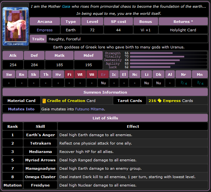This screenshot has height=192, width=211.
Task: Open the Empress arcana link
Action: pyautogui.click(x=45, y=30)
